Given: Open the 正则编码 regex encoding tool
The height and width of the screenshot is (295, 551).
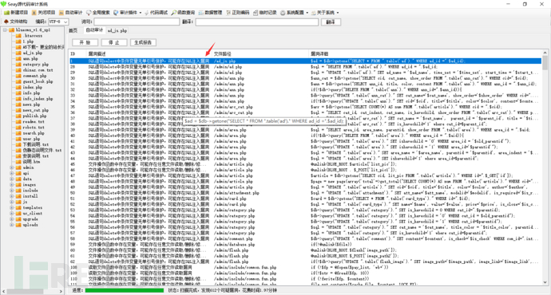Looking at the screenshot, I should pyautogui.click(x=238, y=13).
